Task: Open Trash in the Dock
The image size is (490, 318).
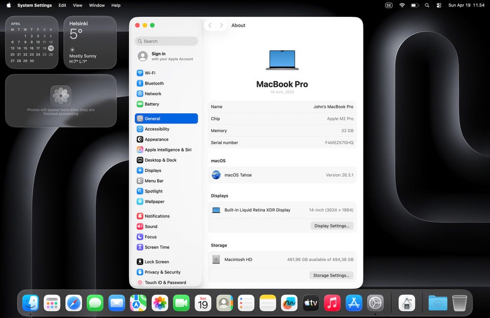Action: [459, 303]
